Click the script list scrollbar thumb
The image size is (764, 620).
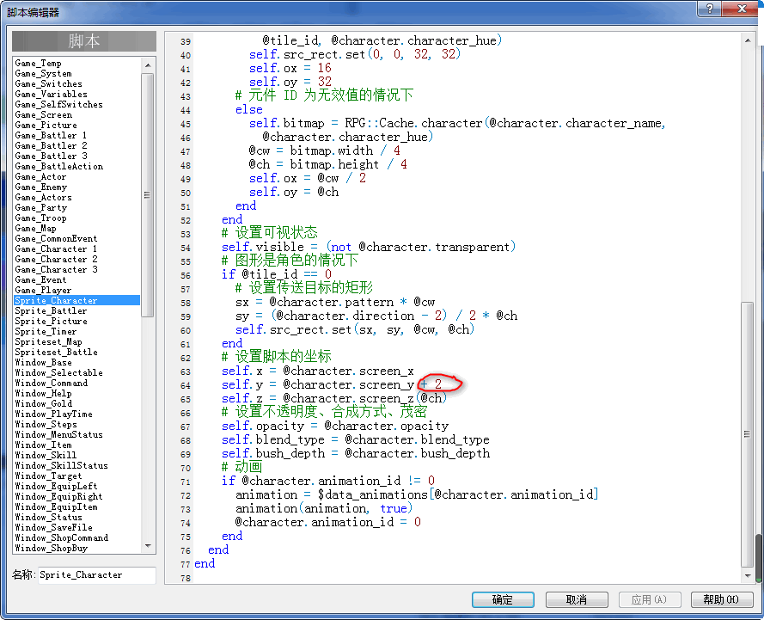pyautogui.click(x=148, y=195)
